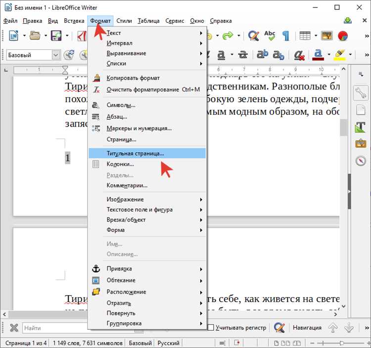Click the update available download icon
The image size is (371, 348).
(x=348, y=21)
